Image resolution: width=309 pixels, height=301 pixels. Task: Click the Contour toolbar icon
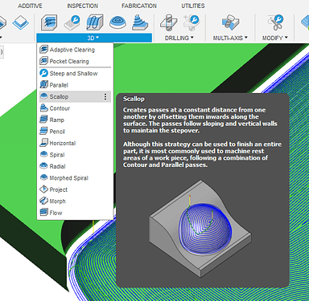140,22
